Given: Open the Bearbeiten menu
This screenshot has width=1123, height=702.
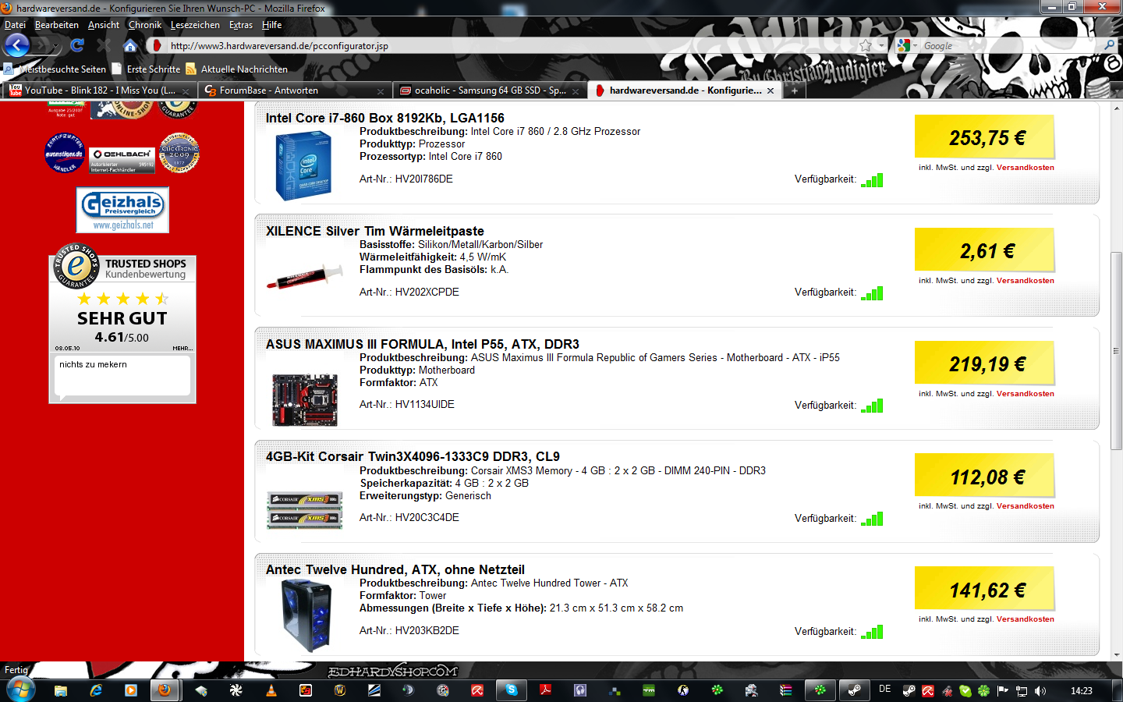Looking at the screenshot, I should 57,25.
